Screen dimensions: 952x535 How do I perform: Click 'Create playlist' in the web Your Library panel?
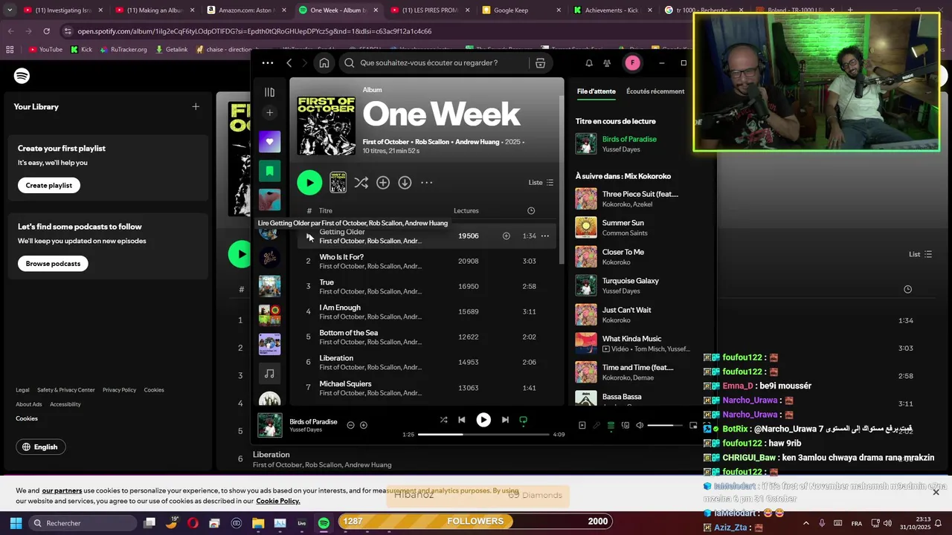49,185
